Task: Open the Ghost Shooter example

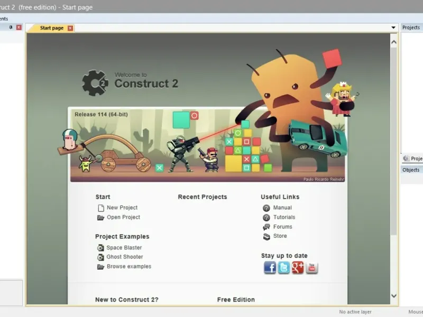Action: [x=125, y=257]
